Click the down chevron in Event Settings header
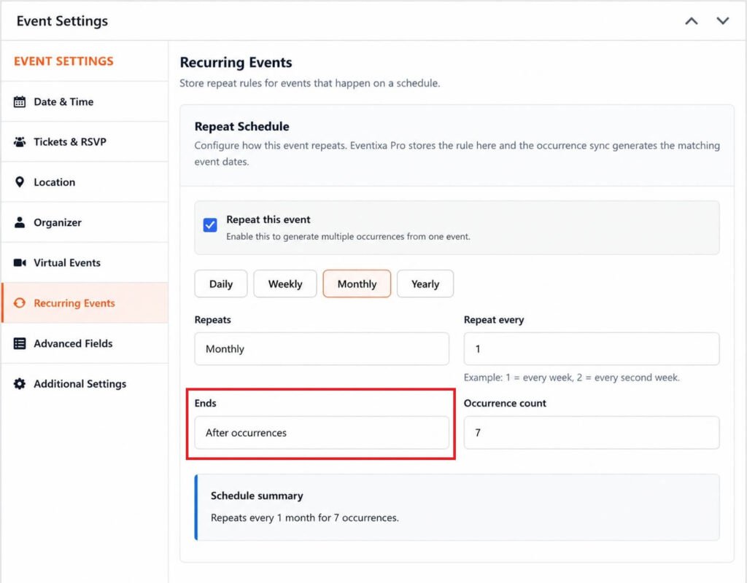Viewport: 747px width, 583px height. (x=723, y=21)
